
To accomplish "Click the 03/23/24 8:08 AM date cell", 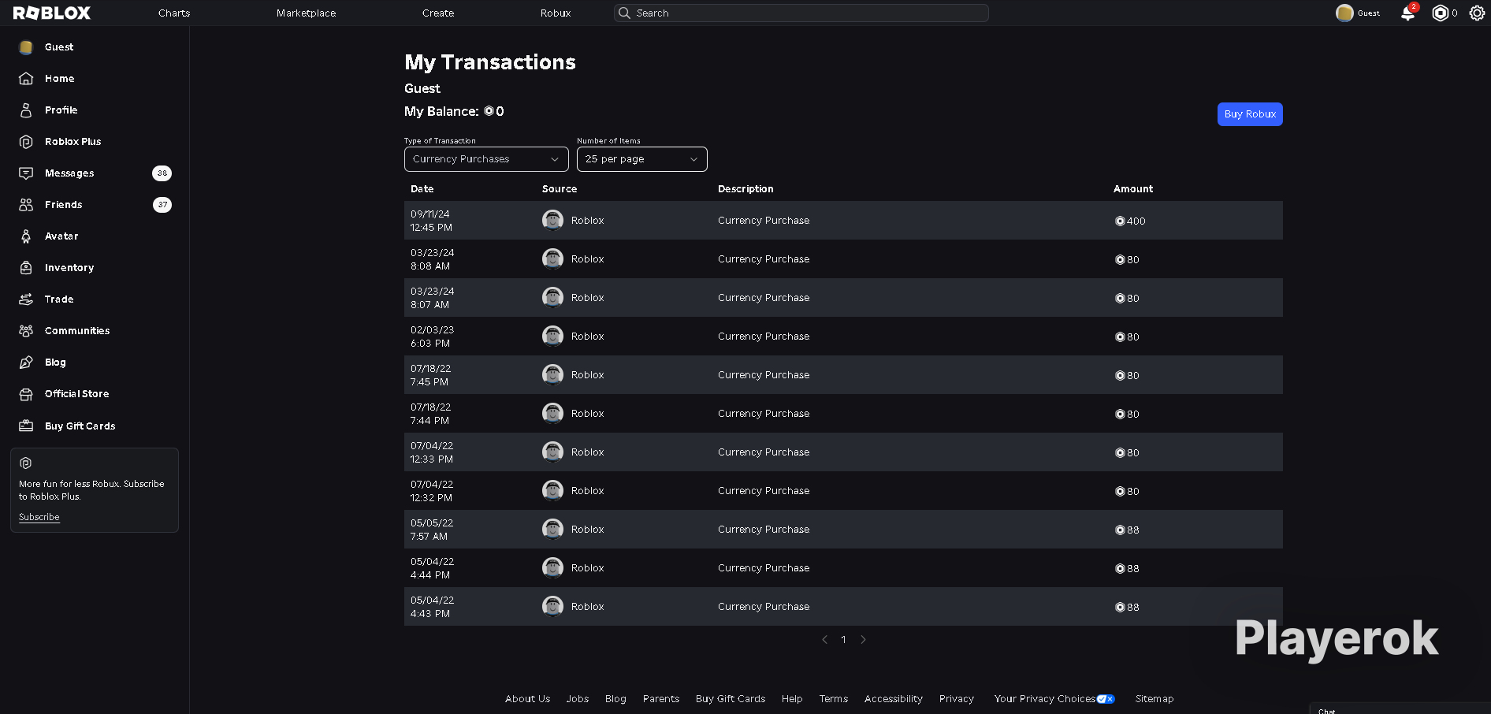I will pos(433,259).
